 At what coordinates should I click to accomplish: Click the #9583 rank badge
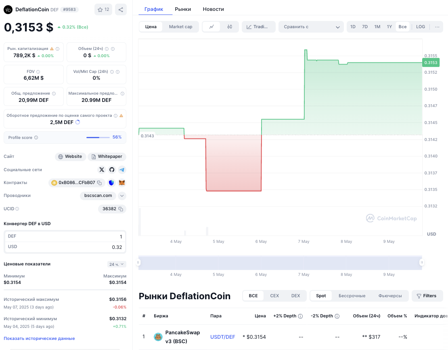[x=69, y=10]
